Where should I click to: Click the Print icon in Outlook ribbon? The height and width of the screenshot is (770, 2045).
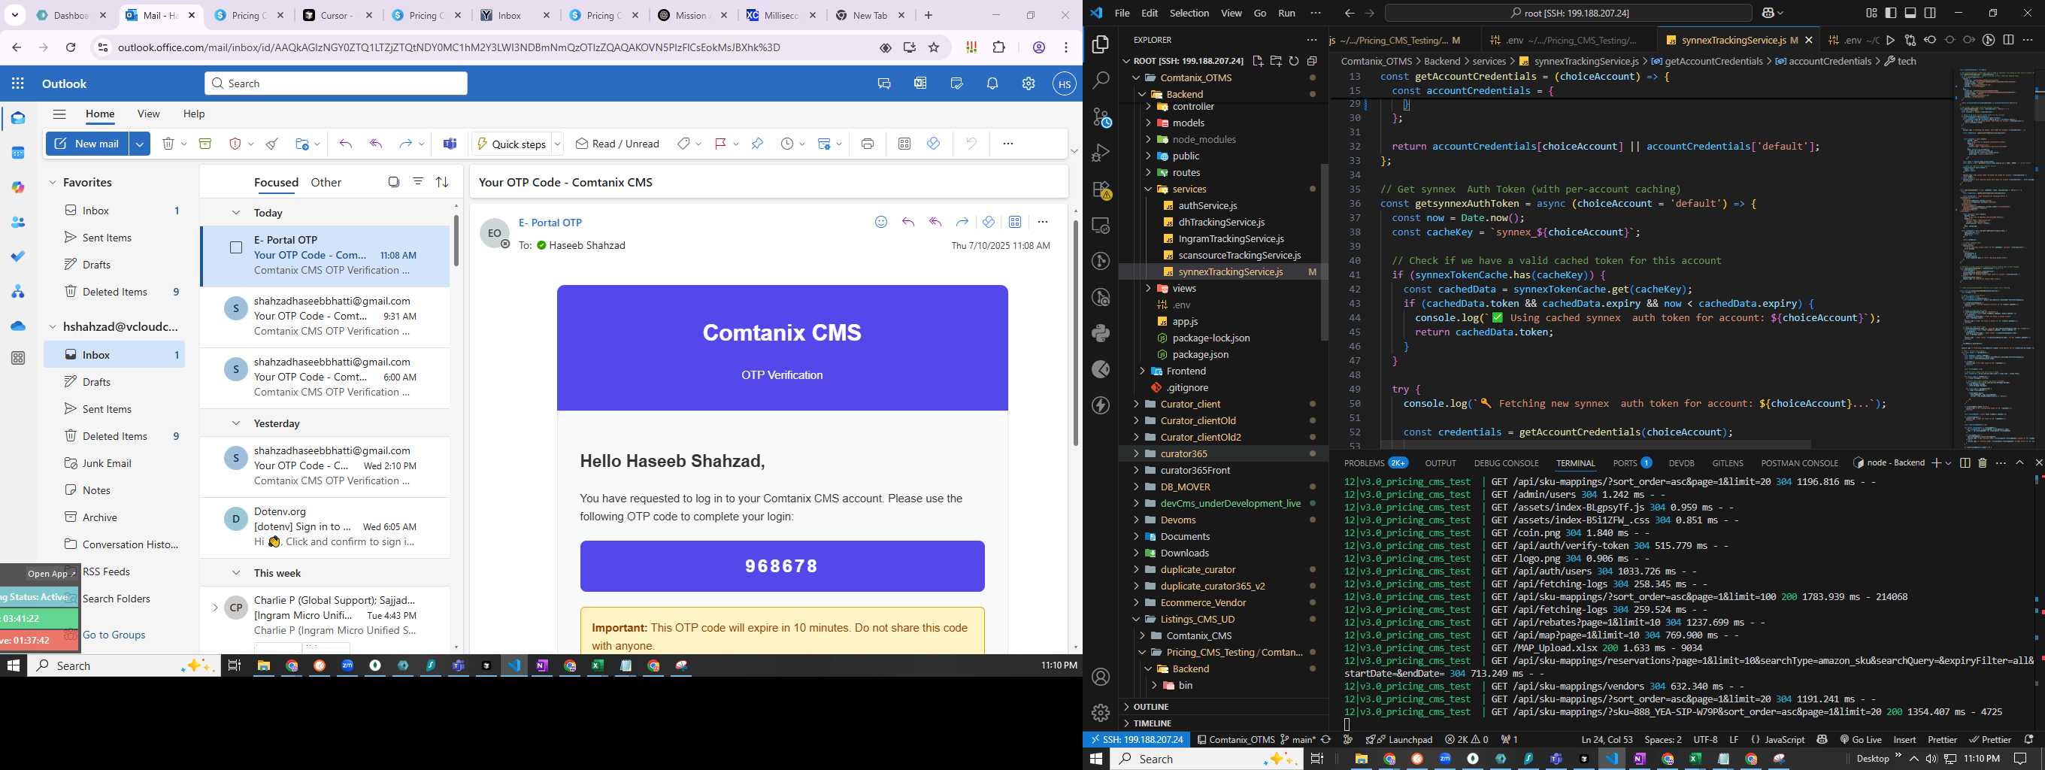867,144
